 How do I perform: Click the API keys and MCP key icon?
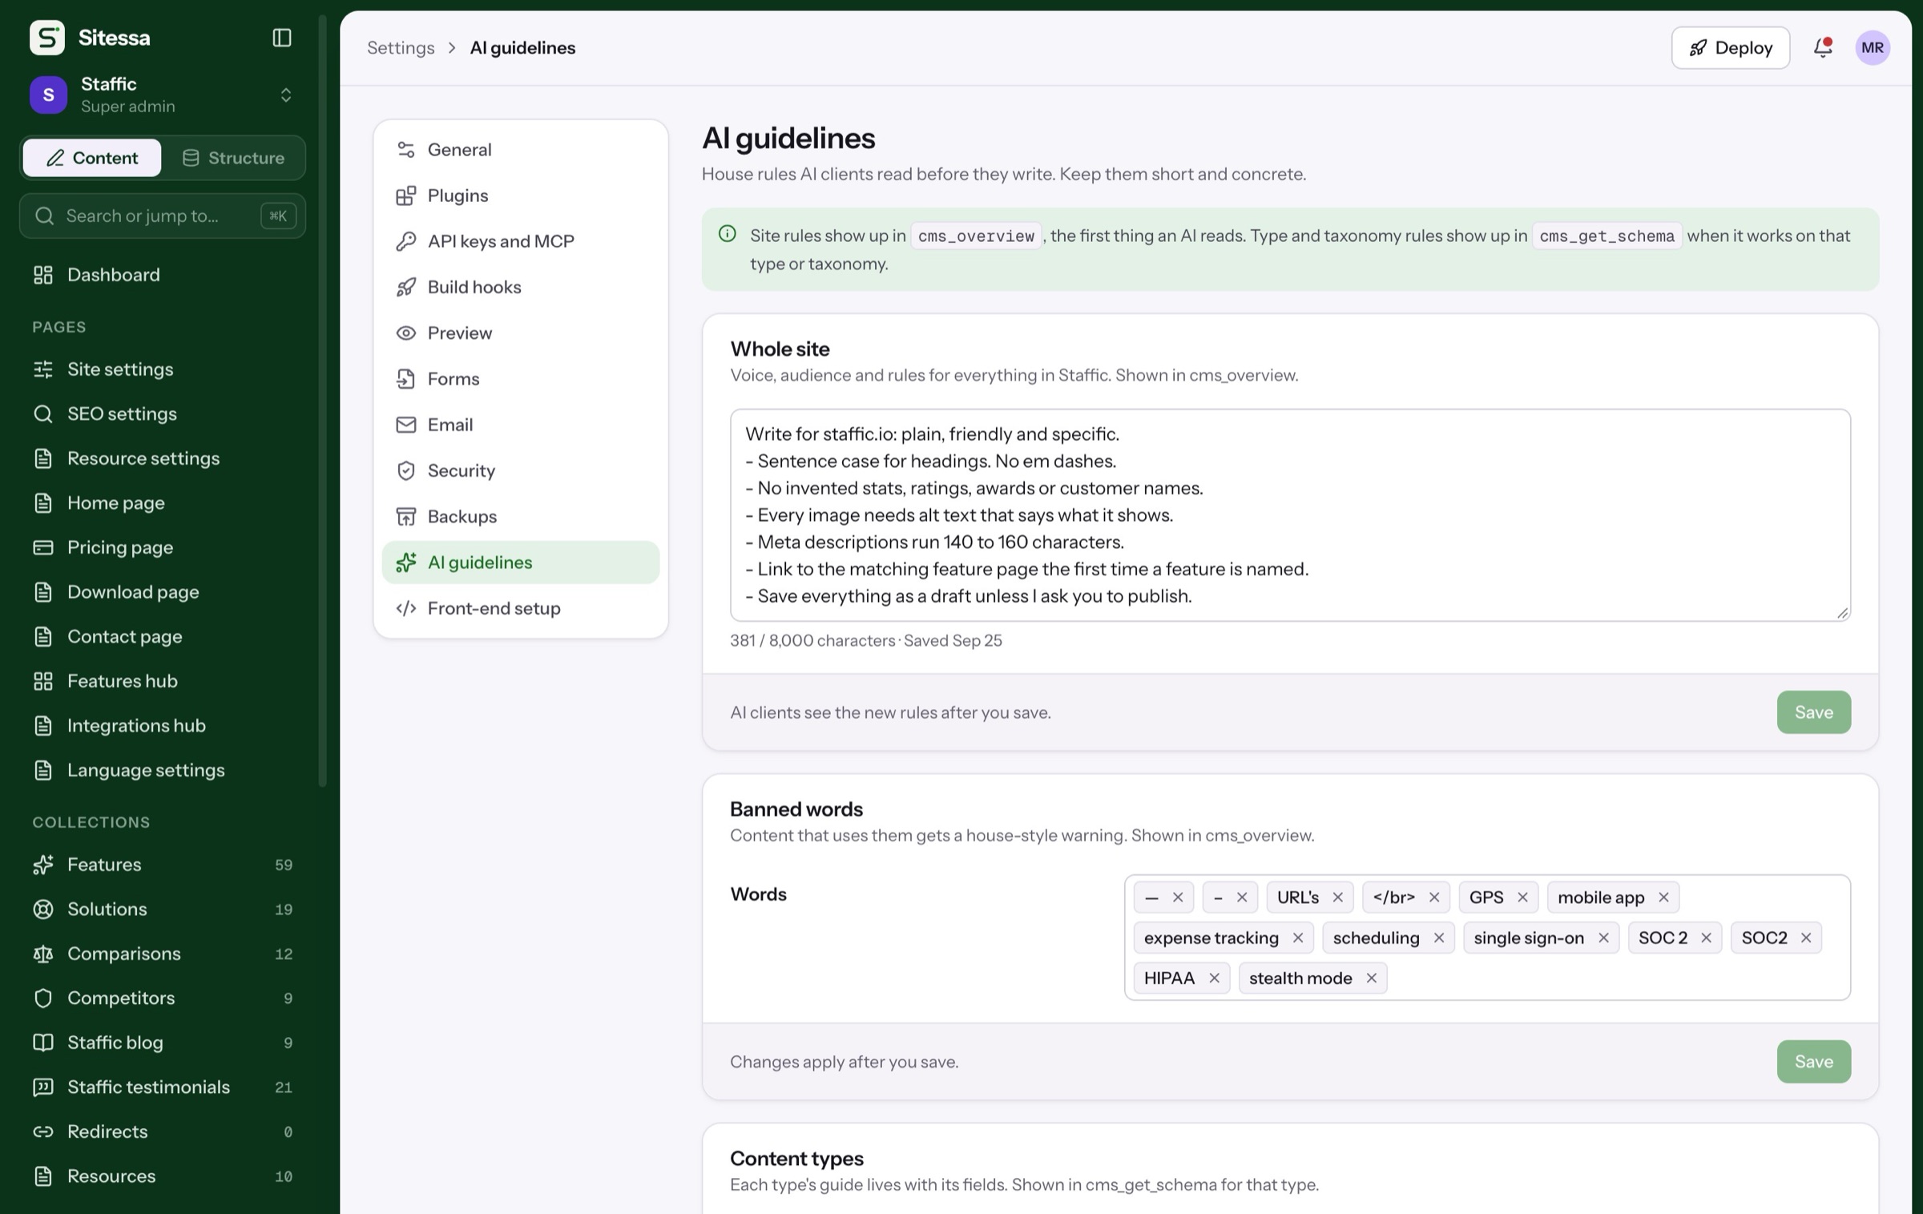[406, 241]
